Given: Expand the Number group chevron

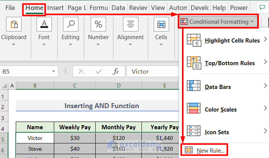Looking at the screenshot, I should tap(98, 44).
